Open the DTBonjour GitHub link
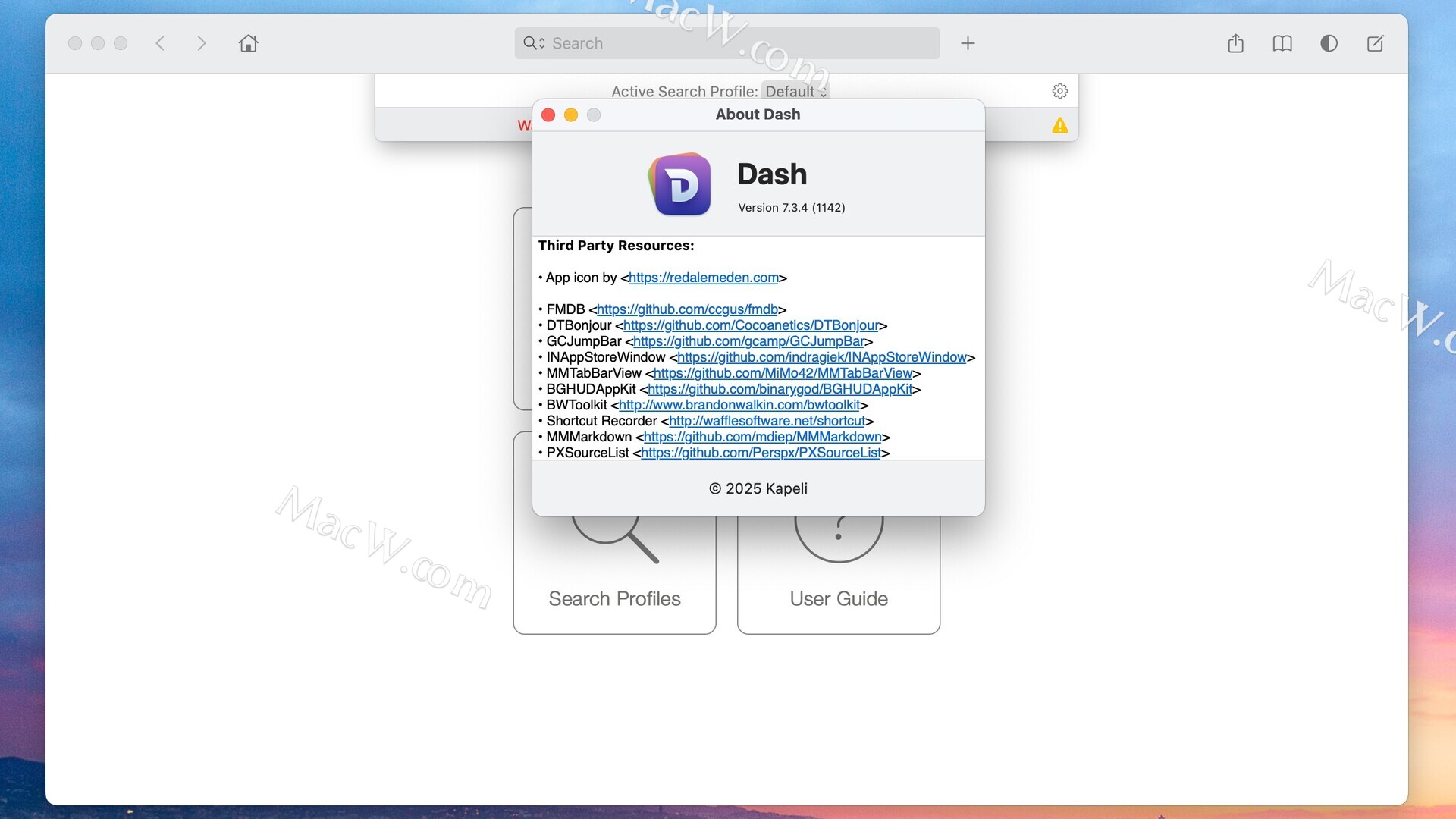1456x819 pixels. pyautogui.click(x=751, y=325)
